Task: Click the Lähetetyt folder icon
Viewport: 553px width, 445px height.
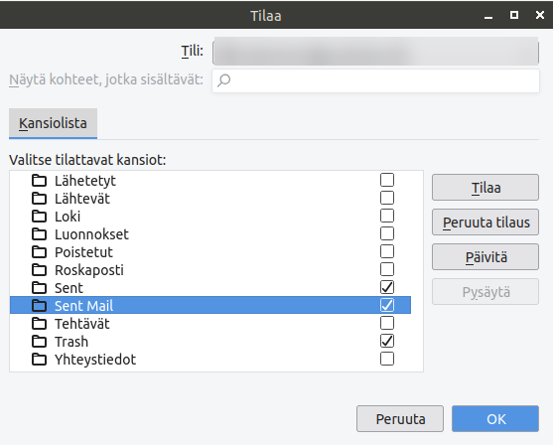Action: [x=39, y=181]
